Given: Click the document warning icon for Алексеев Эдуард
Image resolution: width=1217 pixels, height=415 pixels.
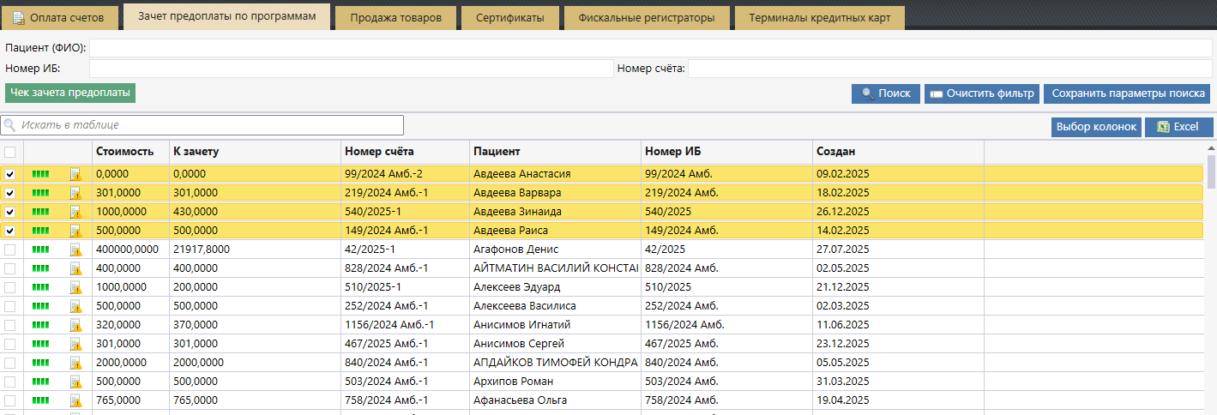Looking at the screenshot, I should point(75,287).
